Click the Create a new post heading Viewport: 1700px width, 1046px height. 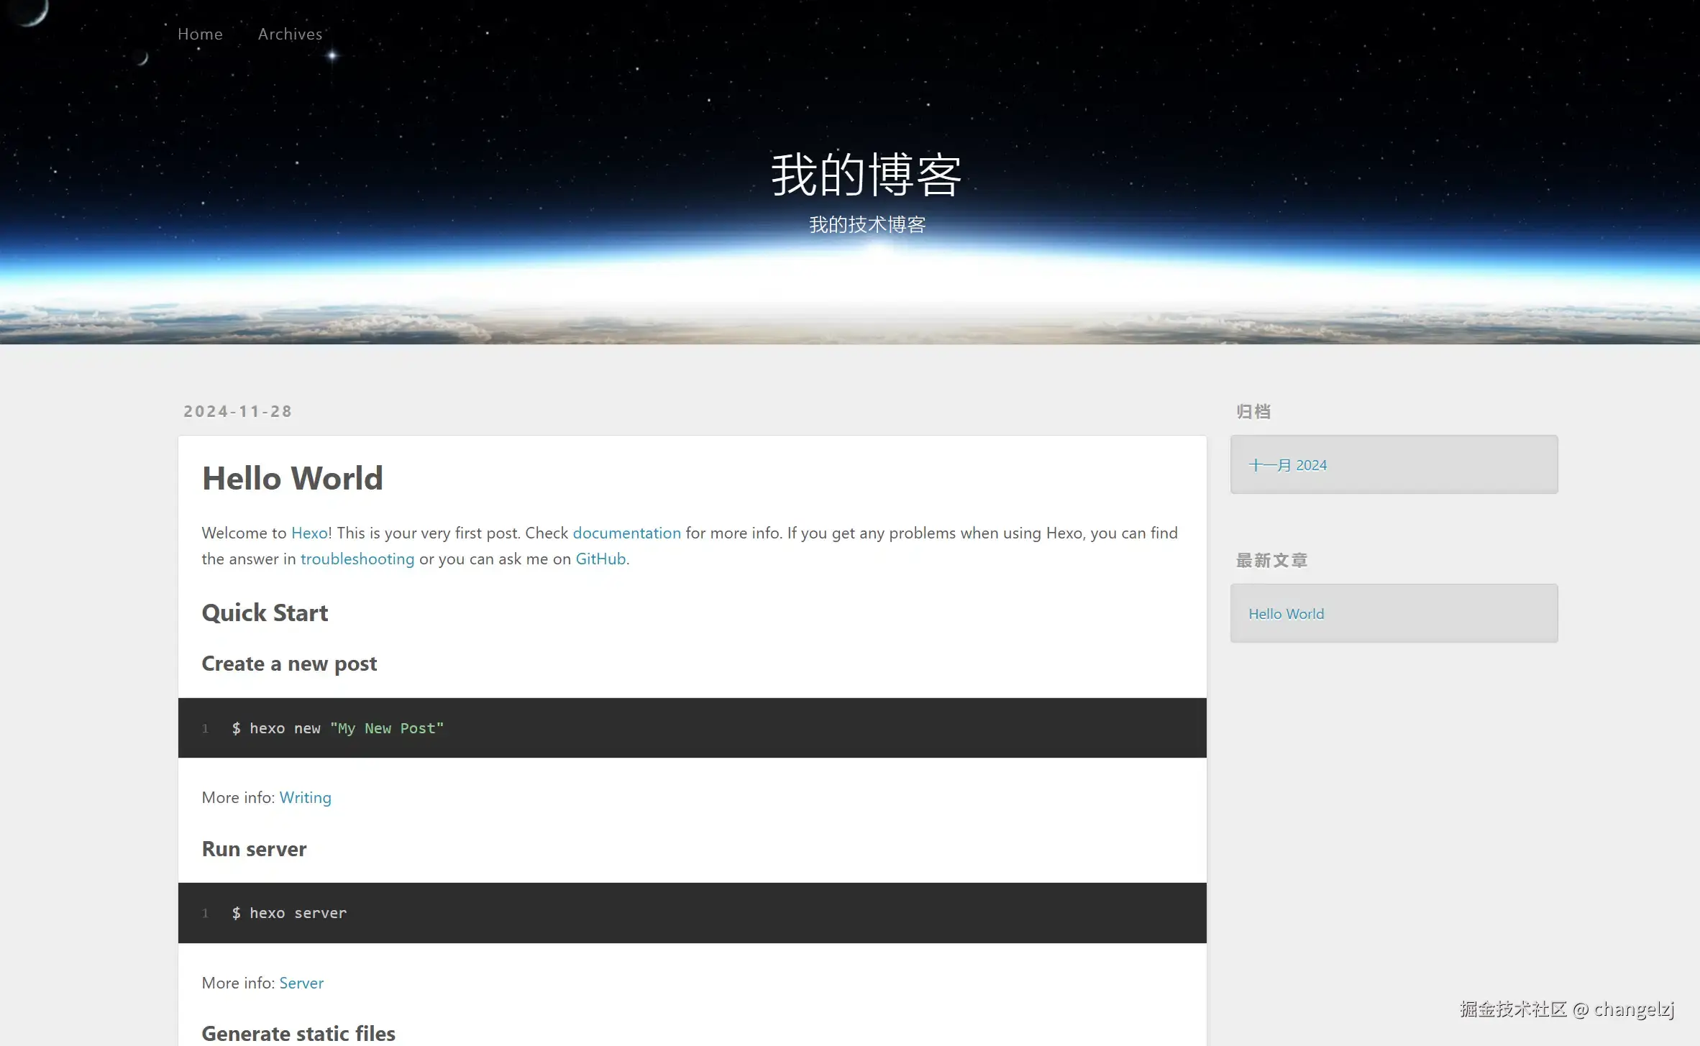click(289, 664)
